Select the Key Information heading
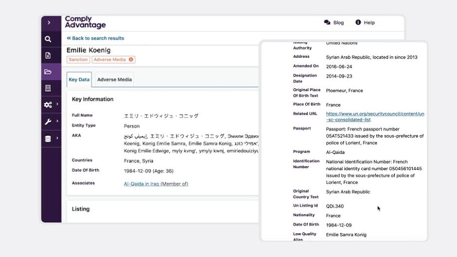This screenshot has height=257, width=457. point(93,99)
